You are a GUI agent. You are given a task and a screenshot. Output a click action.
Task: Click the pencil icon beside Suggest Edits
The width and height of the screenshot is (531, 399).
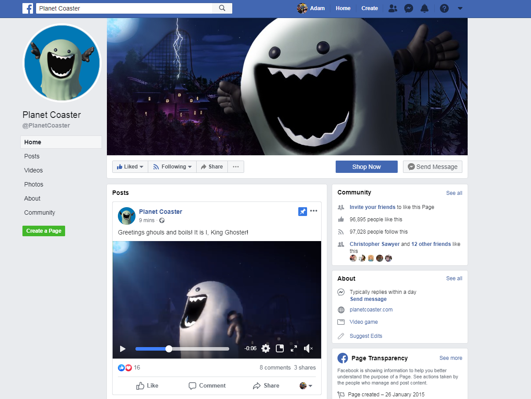coord(341,336)
